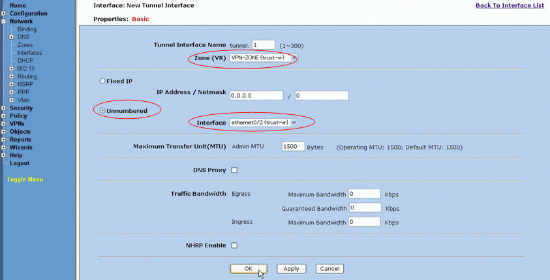Go to Home in sidebar

18,6
